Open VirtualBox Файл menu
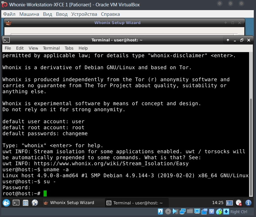Image resolution: width=256 pixels, height=217 pixels. (9, 14)
